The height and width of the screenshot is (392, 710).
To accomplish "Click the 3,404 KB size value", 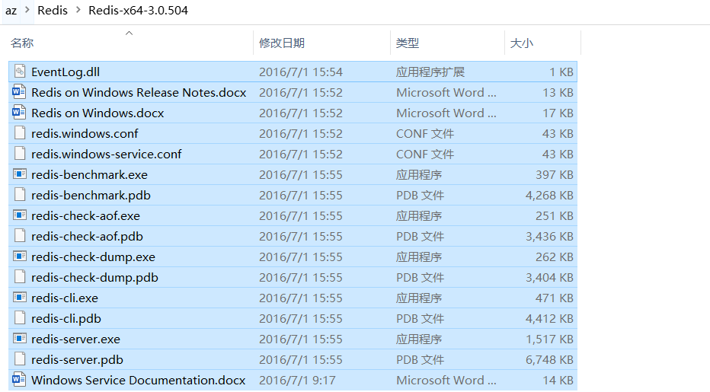I will coord(549,278).
